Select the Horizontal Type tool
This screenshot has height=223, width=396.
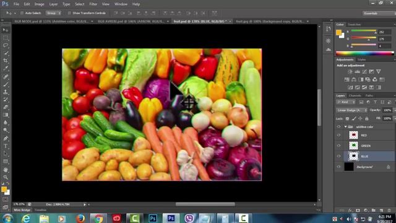[6, 146]
